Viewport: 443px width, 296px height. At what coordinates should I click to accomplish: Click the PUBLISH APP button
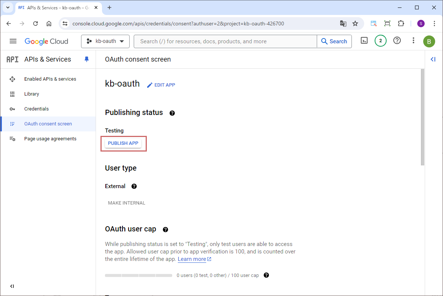click(x=123, y=143)
